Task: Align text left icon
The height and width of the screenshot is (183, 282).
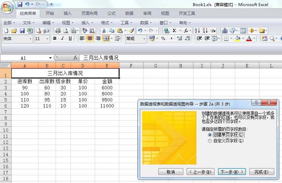Action: click(82, 38)
